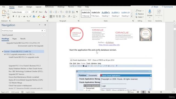Toggle Strikethrough formatting
176x99 pixels.
pyautogui.click(x=24, y=16)
